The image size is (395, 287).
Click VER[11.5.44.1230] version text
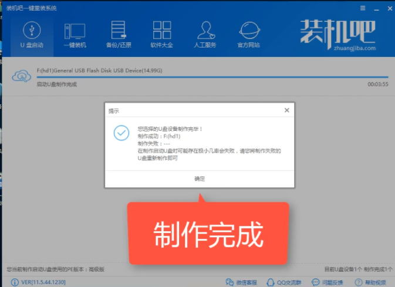tap(43, 282)
